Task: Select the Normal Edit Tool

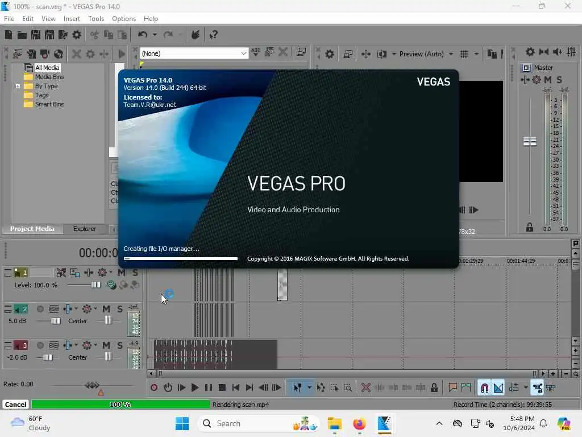Action: click(297, 388)
